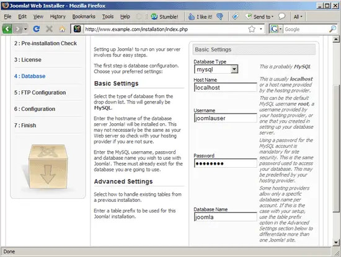Bookmark this page with the star icon
The width and height of the screenshot is (341, 257).
252,29
